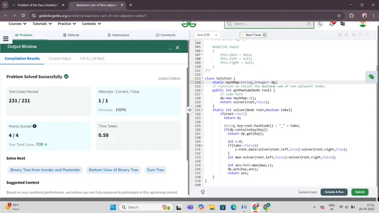Viewport: 379px width, 213px height.
Task: Close the Output Window
Action: pos(177,47)
